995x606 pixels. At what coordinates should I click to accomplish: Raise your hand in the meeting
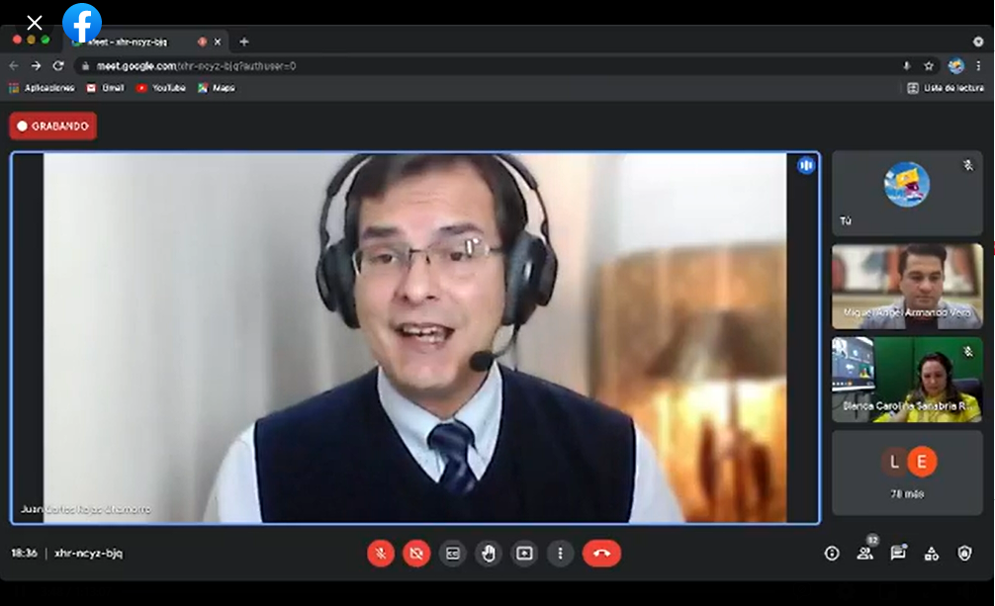pyautogui.click(x=489, y=554)
